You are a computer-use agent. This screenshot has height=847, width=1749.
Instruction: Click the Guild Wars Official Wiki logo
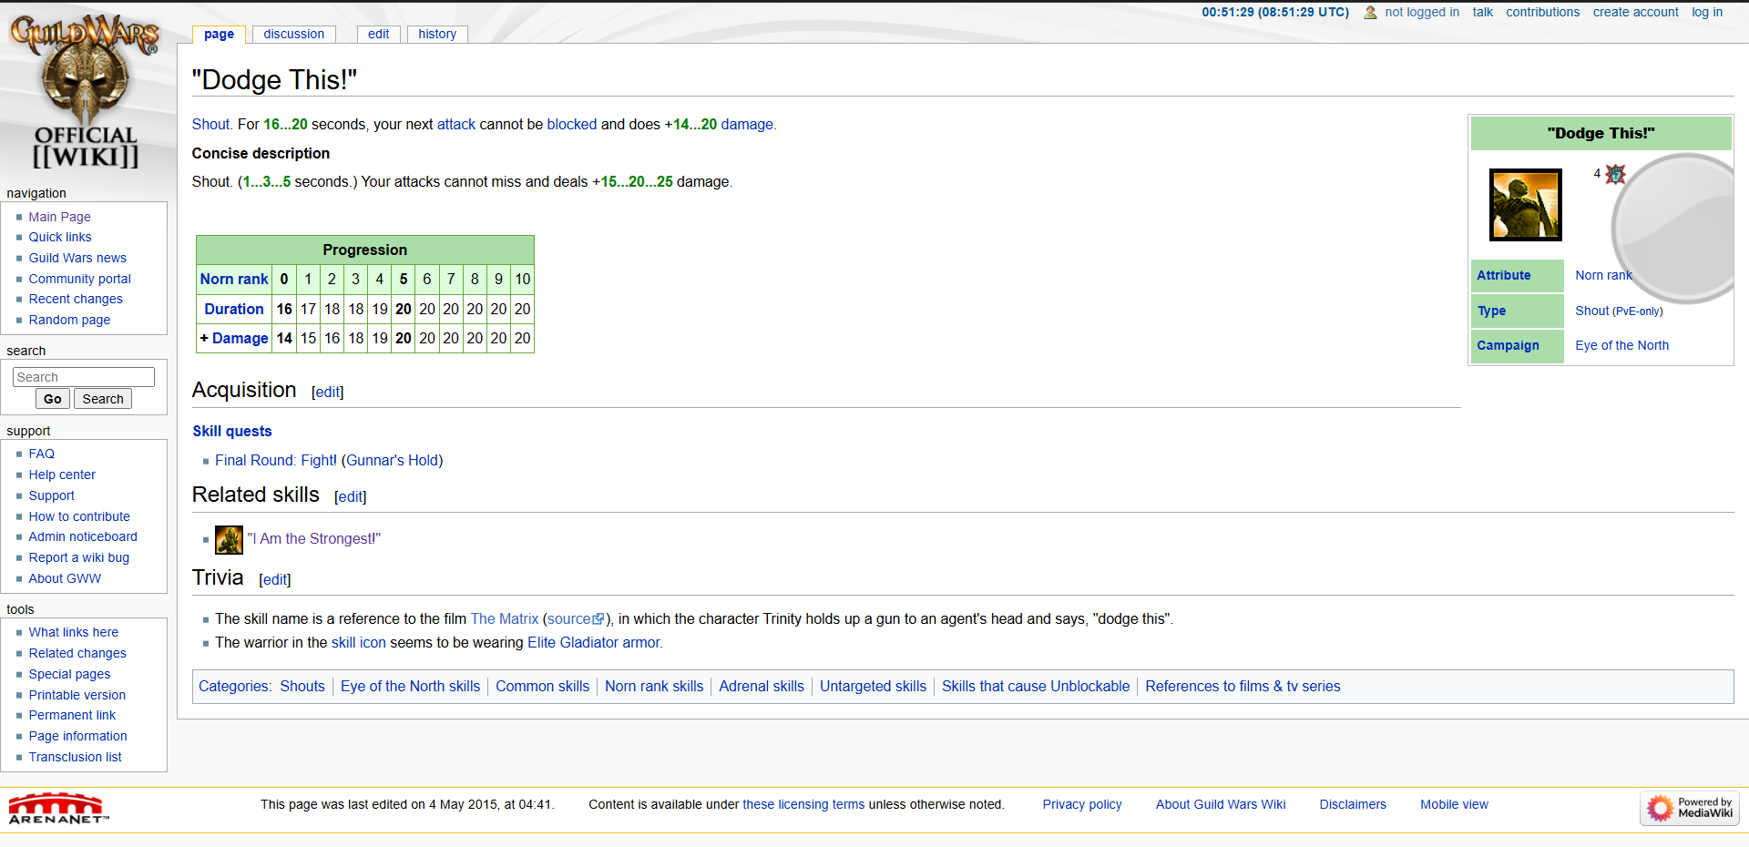click(x=86, y=91)
